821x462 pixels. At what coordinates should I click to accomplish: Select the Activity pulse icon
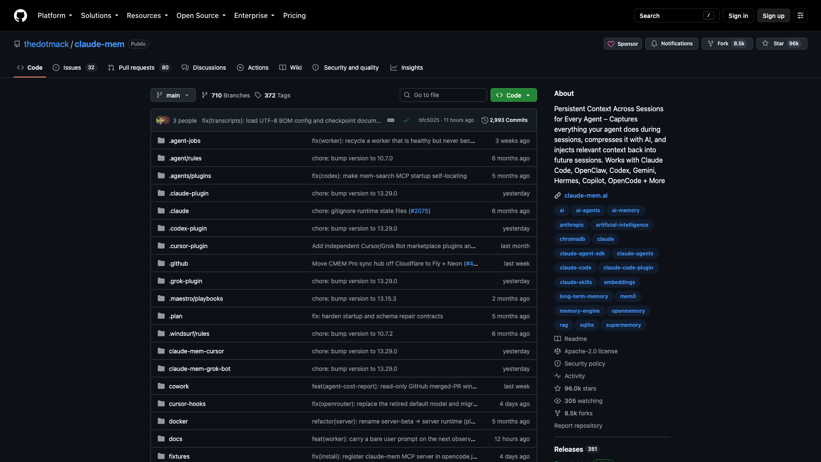point(558,376)
